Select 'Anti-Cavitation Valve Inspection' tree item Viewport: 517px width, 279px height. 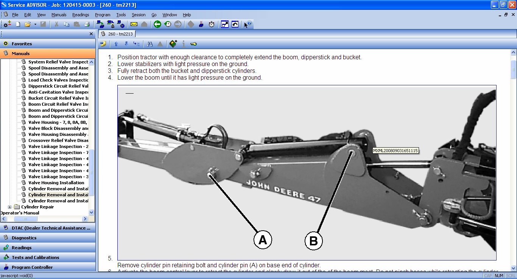tap(58, 92)
